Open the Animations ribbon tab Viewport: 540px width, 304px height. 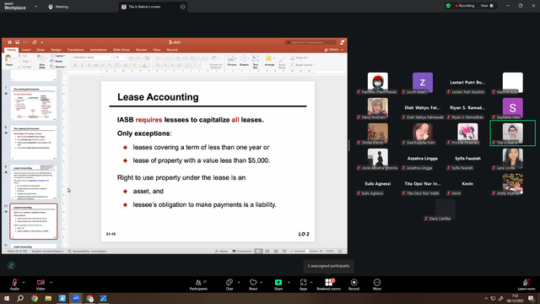coord(98,50)
